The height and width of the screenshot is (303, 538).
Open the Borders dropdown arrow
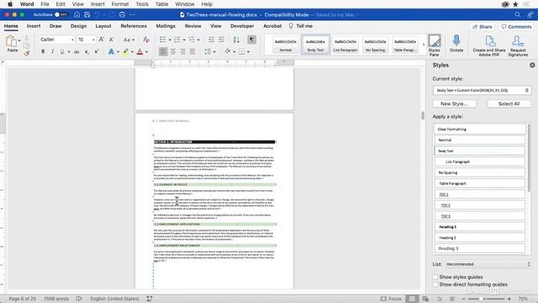pos(249,52)
